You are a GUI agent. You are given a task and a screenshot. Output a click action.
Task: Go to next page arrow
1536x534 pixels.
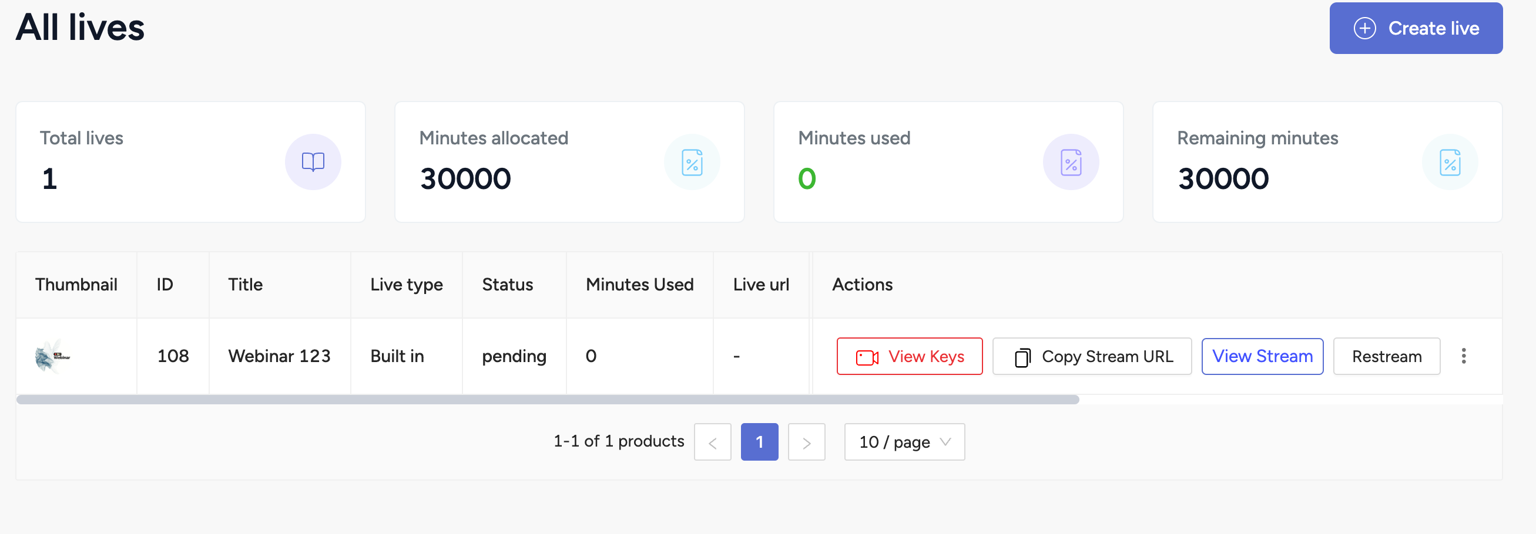[806, 442]
